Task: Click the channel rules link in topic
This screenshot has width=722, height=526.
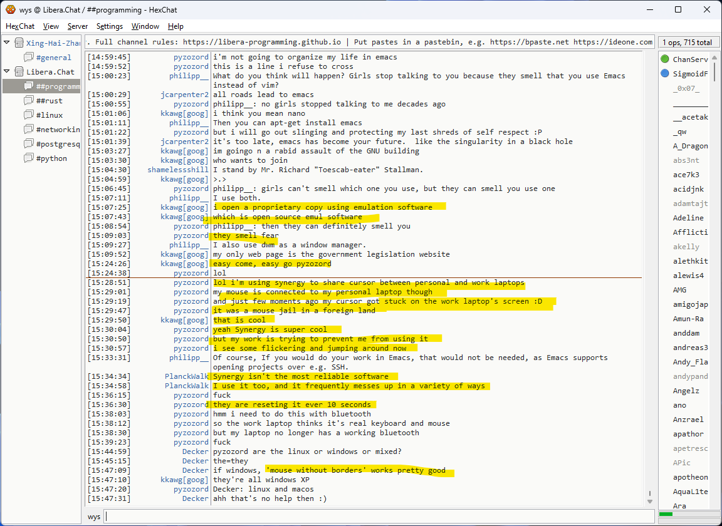Action: (262, 42)
